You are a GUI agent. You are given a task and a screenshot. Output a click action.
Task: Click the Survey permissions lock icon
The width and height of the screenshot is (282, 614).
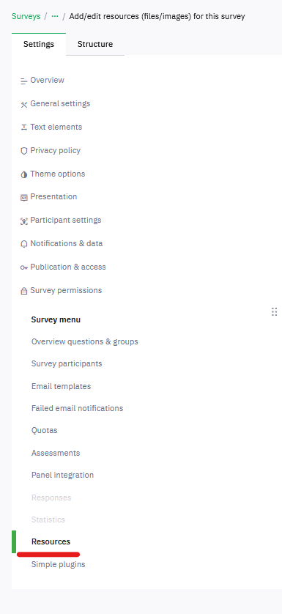pyautogui.click(x=24, y=291)
